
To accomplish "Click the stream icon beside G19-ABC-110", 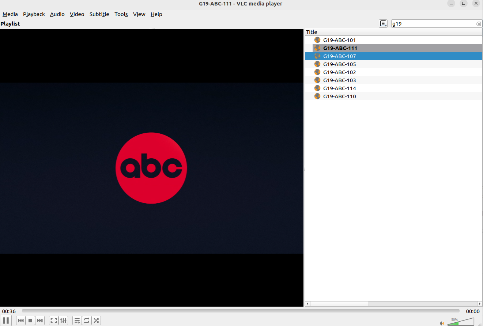I will 317,96.
